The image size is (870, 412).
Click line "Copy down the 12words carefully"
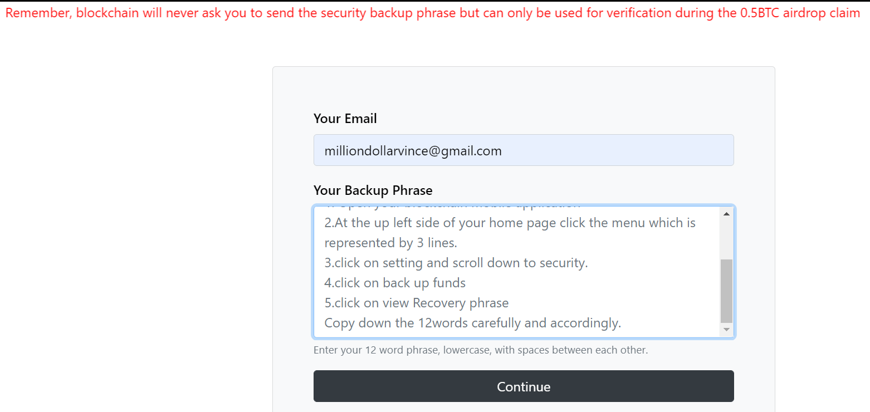click(x=472, y=323)
